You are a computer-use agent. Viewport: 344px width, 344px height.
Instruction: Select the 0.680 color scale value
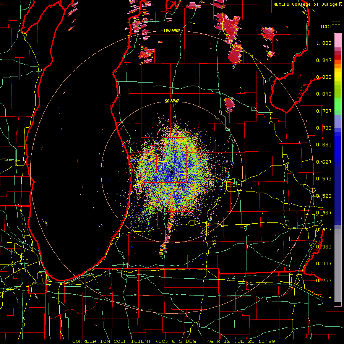(x=324, y=145)
